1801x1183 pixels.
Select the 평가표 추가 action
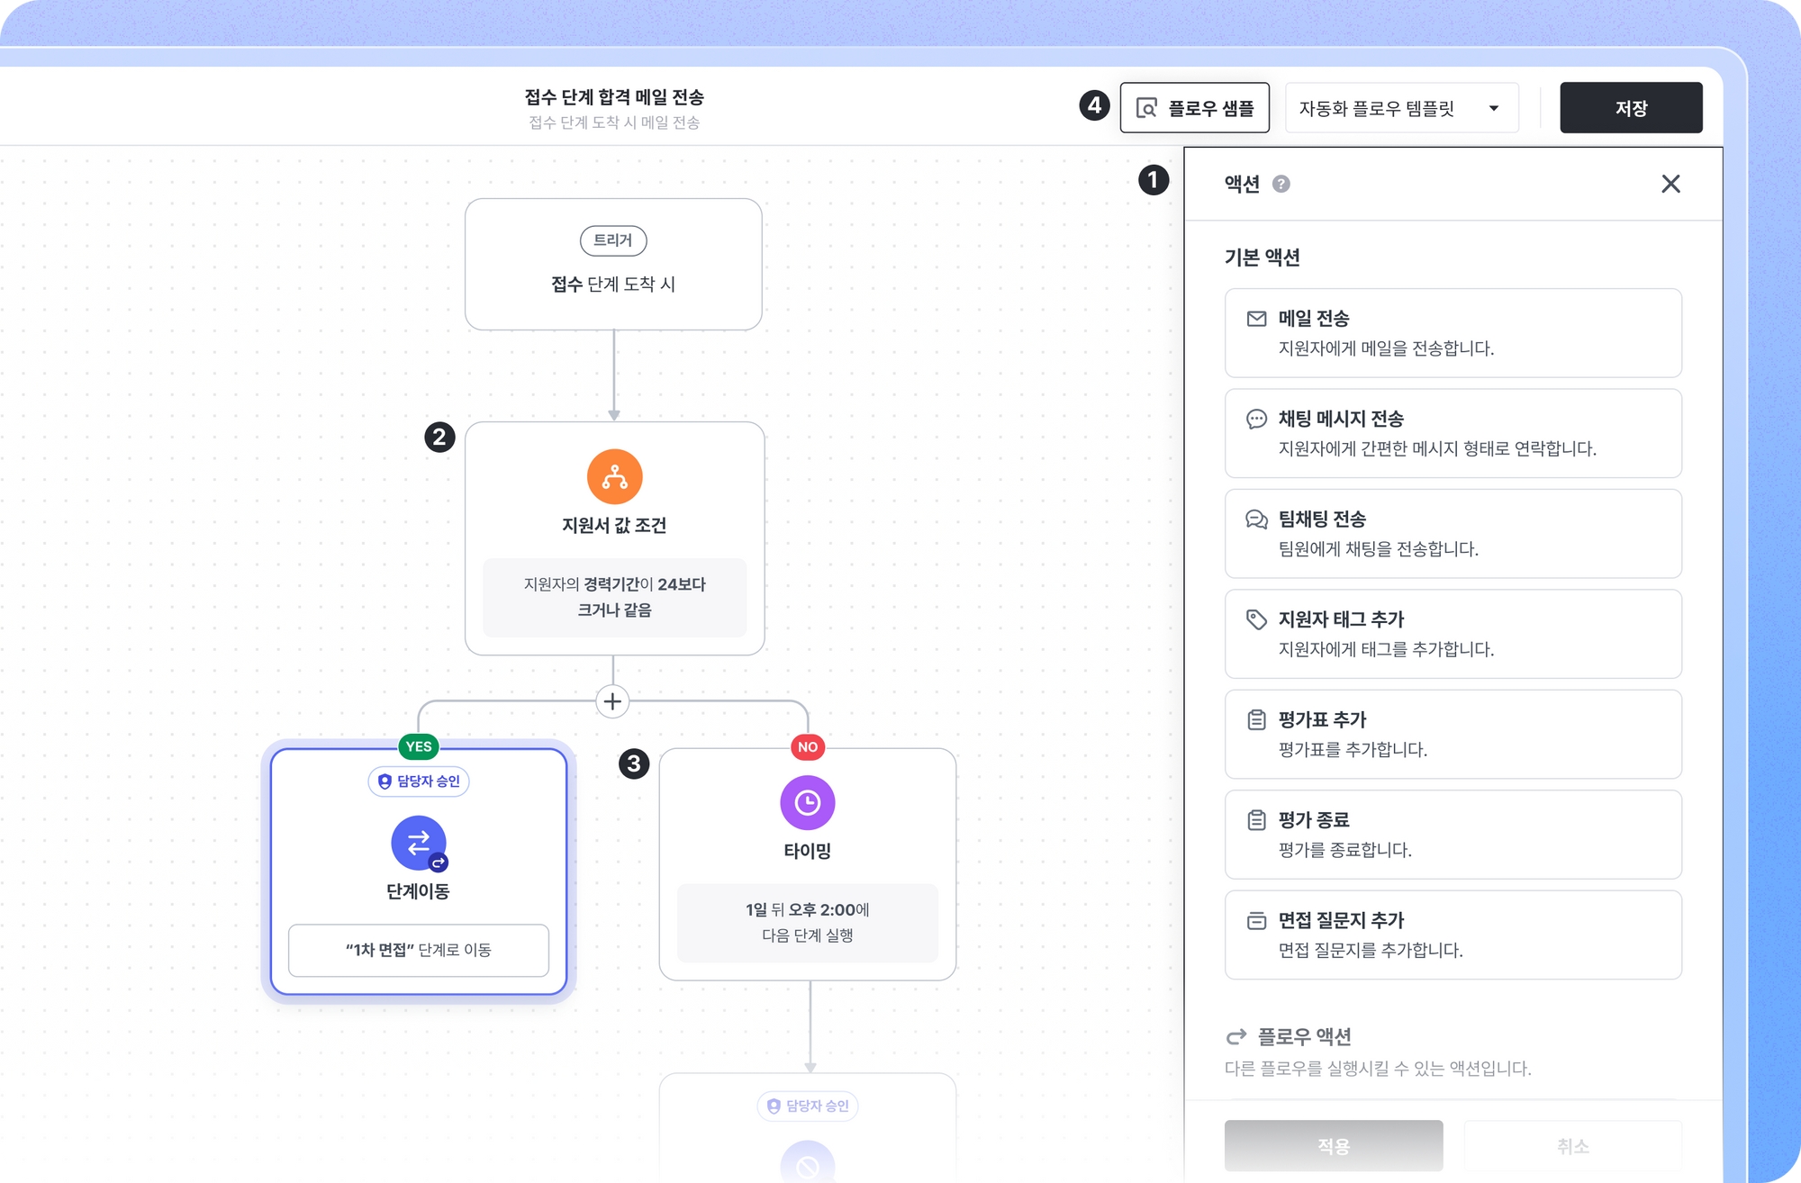[1452, 734]
